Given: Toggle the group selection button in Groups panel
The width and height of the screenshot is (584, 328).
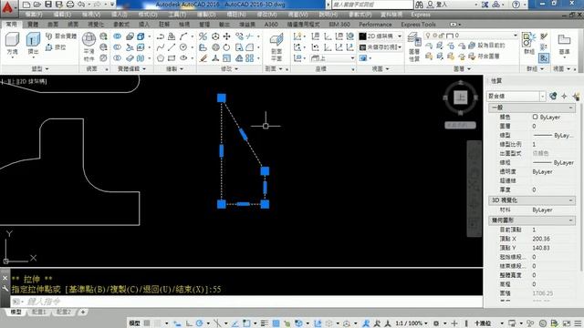Looking at the screenshot, I should click(544, 58).
